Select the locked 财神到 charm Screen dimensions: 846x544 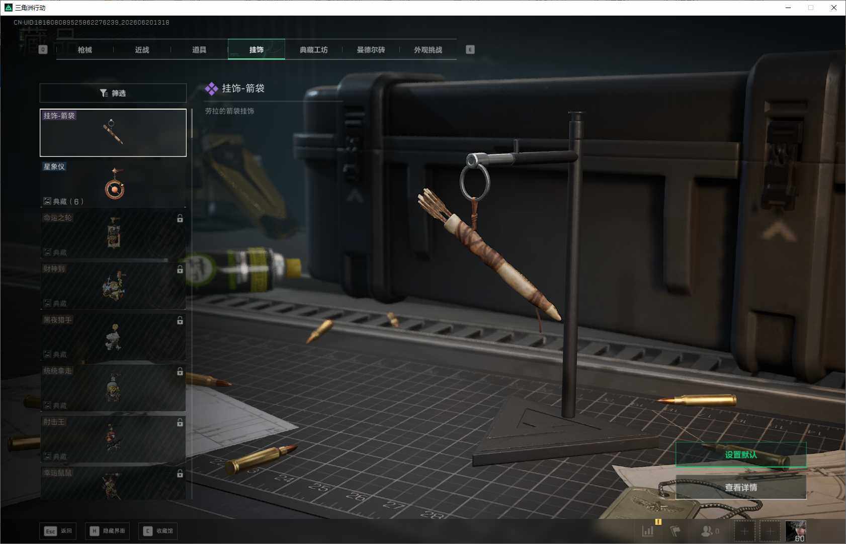pyautogui.click(x=113, y=286)
